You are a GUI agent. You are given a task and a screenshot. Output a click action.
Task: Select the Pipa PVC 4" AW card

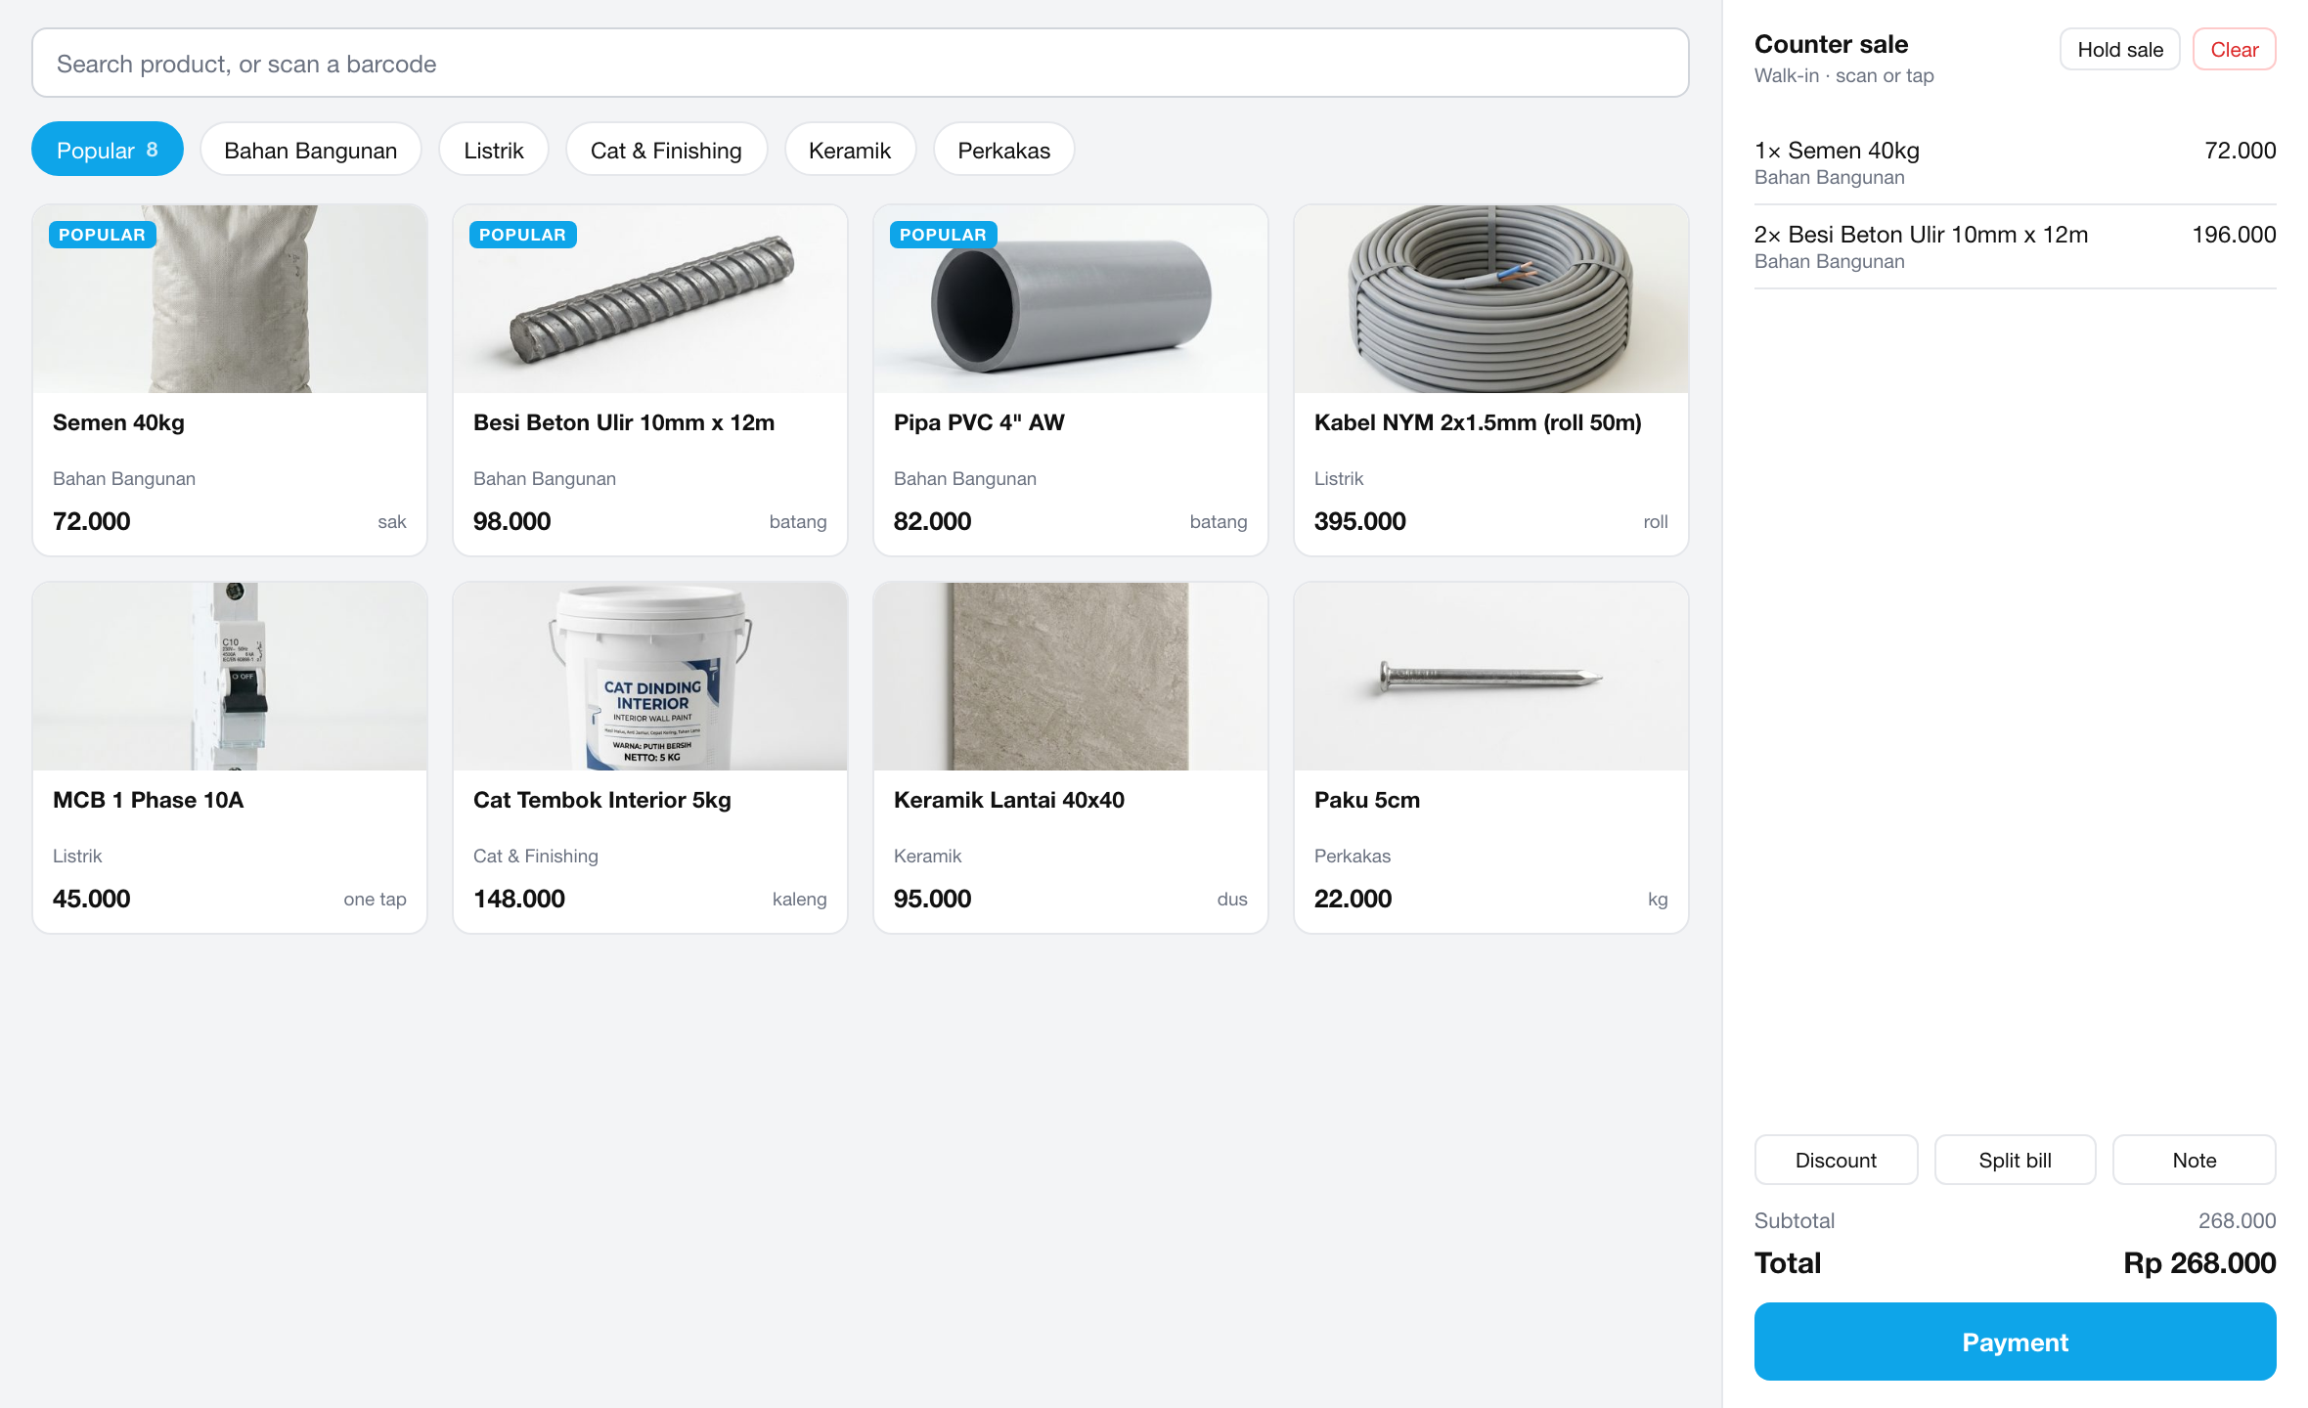click(x=1071, y=380)
